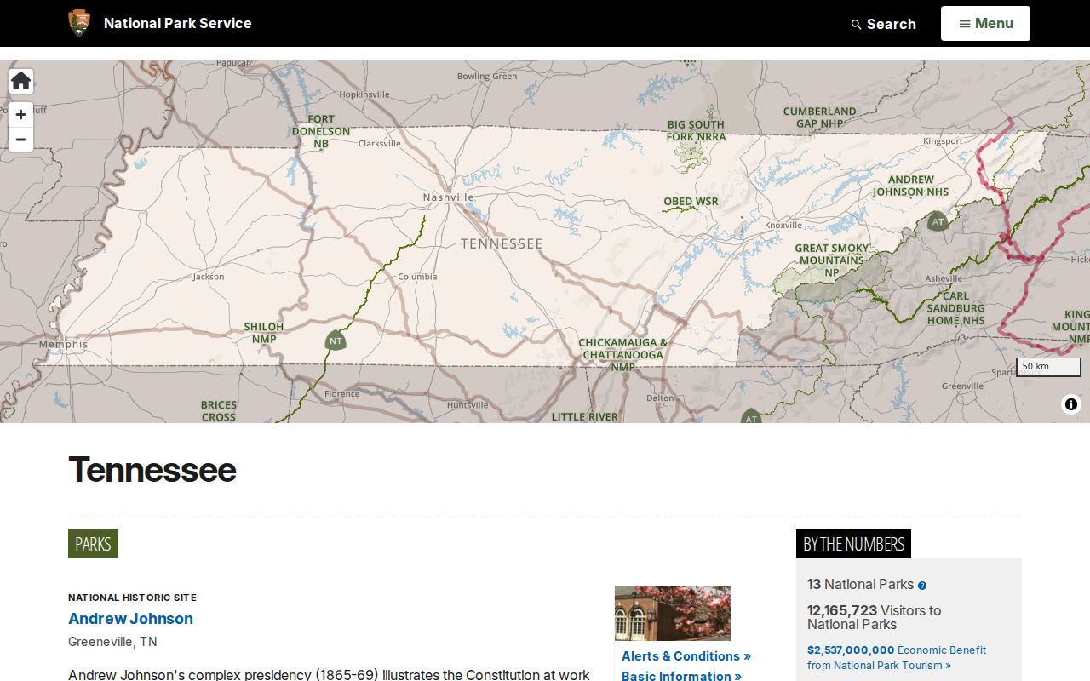Click the National Historic Site label
Screen dimensions: 1090x681
(132, 598)
